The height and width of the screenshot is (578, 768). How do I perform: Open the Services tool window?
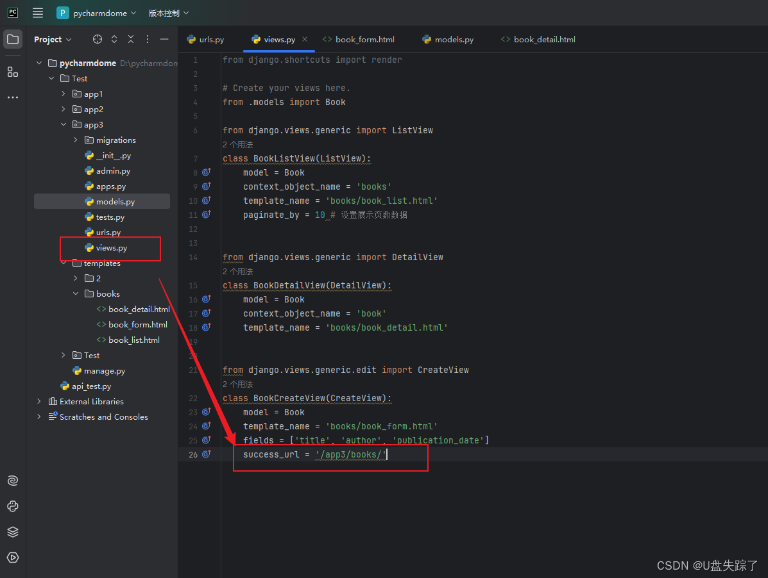pos(13,557)
